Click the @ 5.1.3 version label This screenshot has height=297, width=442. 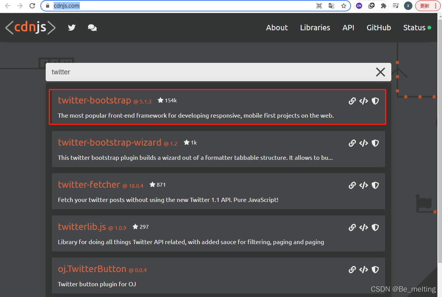(x=142, y=102)
